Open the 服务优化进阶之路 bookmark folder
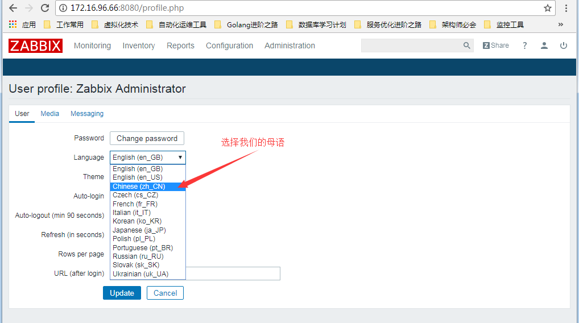 point(388,24)
